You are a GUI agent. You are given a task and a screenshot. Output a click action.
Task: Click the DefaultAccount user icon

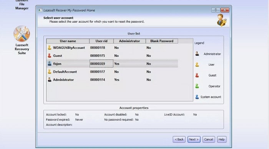click(50, 72)
